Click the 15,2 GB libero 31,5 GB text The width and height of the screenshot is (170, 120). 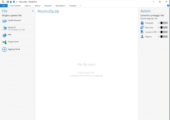click(16, 30)
